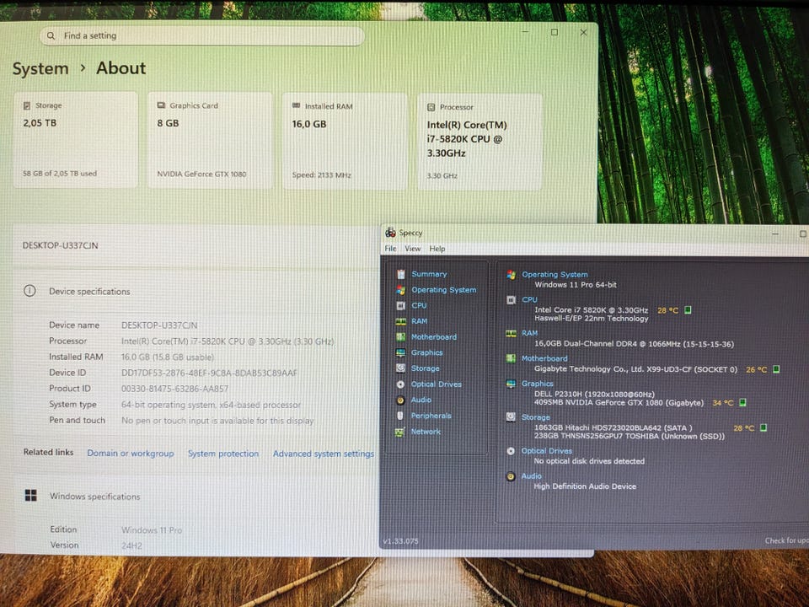Click Check for updates in Speccy status bar
The height and width of the screenshot is (607, 809).
coord(787,540)
